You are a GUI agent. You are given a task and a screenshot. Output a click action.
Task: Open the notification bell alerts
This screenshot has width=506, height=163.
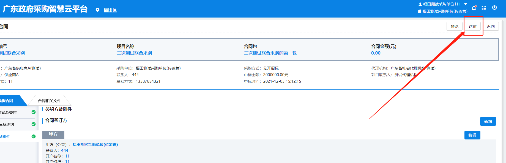point(474,8)
